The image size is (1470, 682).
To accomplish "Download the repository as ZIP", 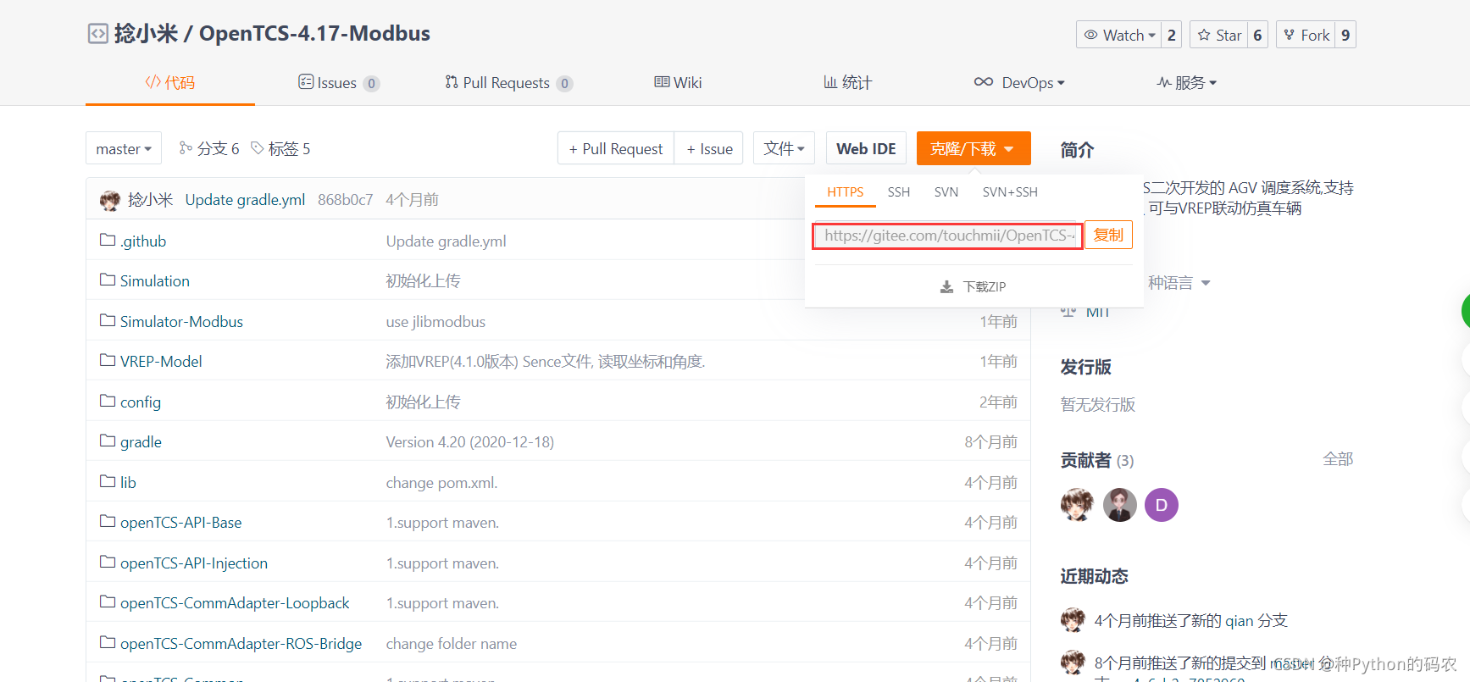I will tap(974, 287).
